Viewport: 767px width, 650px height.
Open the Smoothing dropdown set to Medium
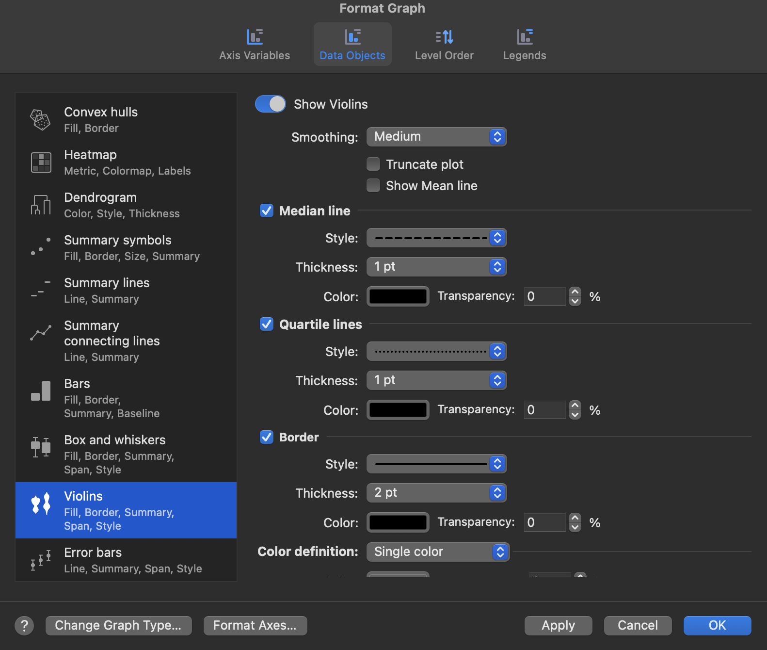pyautogui.click(x=437, y=137)
